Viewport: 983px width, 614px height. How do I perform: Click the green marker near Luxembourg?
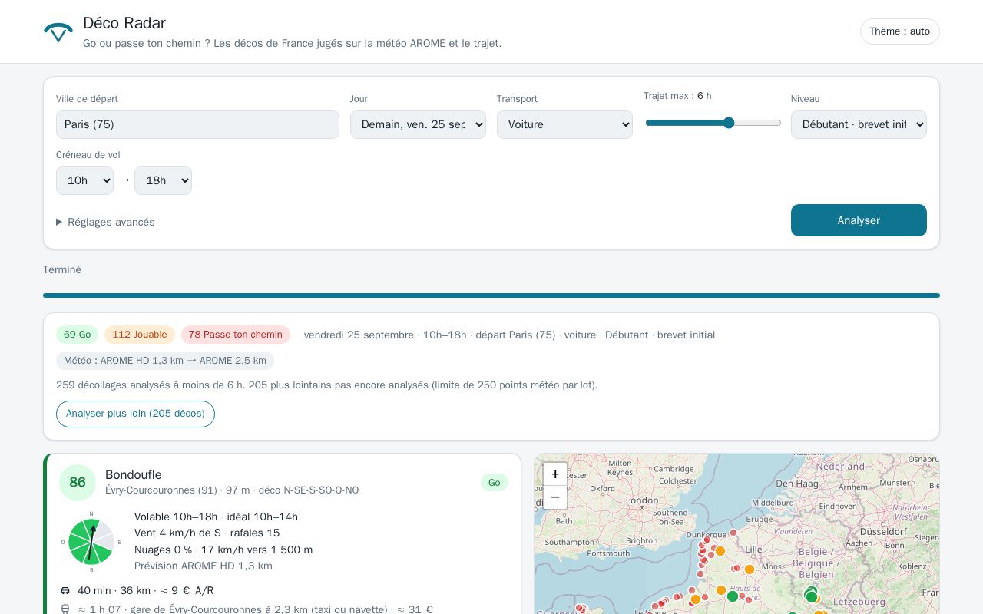[x=812, y=596]
